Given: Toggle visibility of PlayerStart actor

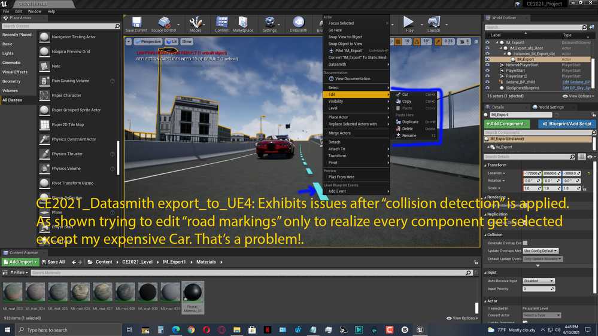Looking at the screenshot, I should point(487,71).
